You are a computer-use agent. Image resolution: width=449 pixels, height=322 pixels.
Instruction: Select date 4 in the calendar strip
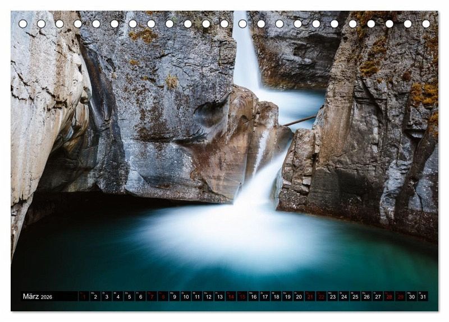point(118,296)
